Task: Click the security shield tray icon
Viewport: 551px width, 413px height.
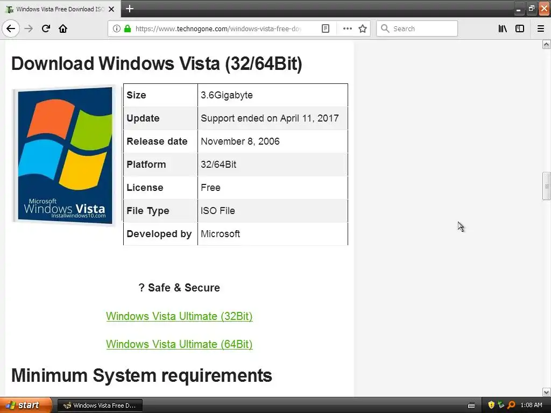Action: tap(491, 405)
